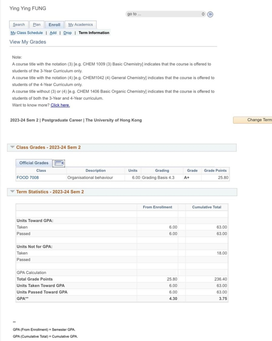Go to the My Academics tab

point(81,25)
